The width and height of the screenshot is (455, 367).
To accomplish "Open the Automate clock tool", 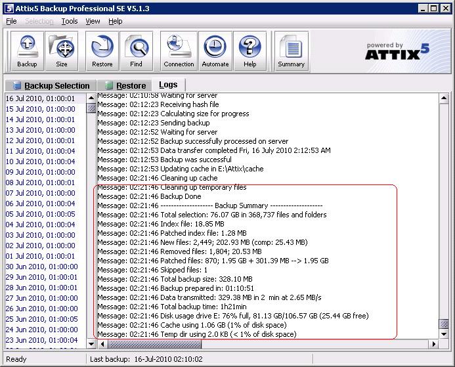I will click(x=215, y=51).
